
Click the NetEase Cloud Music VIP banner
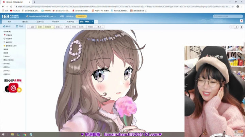click(x=13, y=86)
